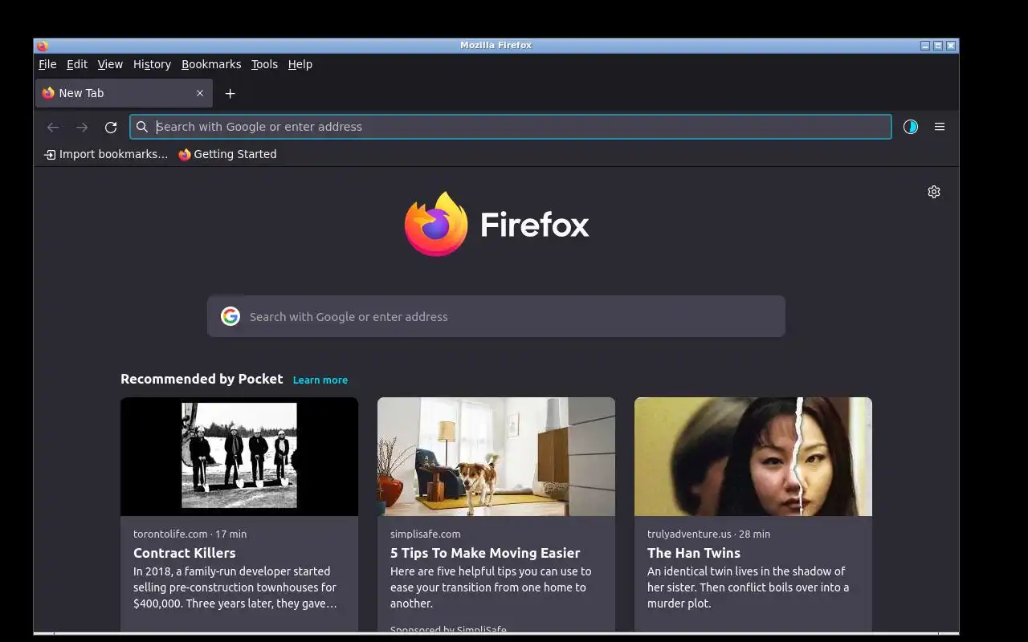This screenshot has width=1028, height=642.
Task: Open the hamburger application menu
Action: pos(940,127)
